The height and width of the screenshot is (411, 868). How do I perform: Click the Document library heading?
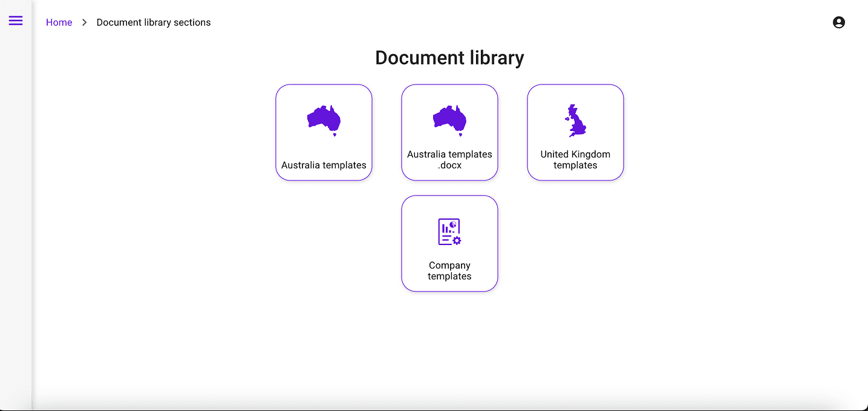(x=449, y=58)
